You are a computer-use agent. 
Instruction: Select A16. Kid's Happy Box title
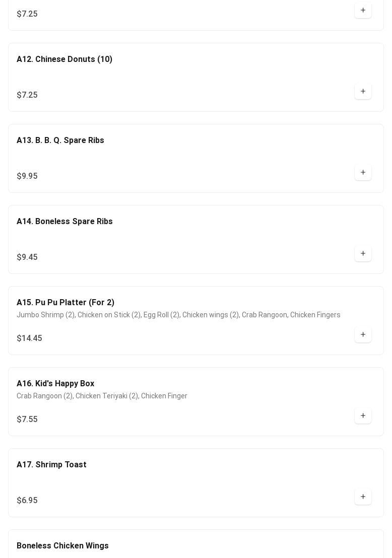click(x=55, y=384)
